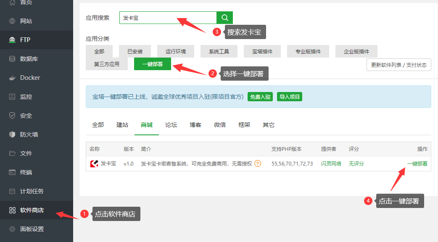This screenshot has width=438, height=242.
Task: Click the 操作 column header
Action: (x=422, y=149)
